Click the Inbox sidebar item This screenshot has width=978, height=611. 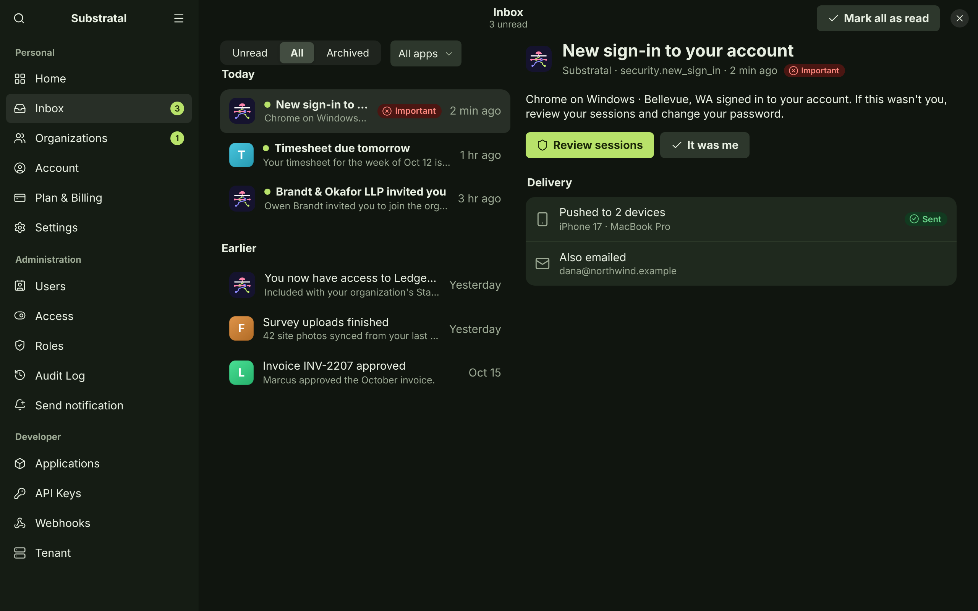(x=99, y=108)
